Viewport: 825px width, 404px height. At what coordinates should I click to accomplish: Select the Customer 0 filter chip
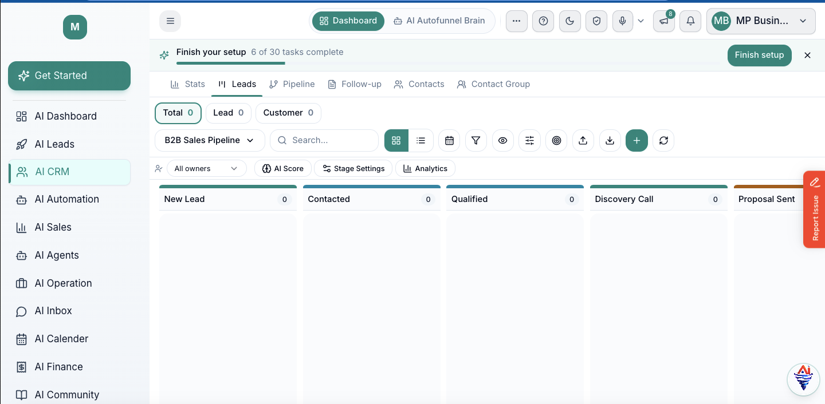[288, 113]
